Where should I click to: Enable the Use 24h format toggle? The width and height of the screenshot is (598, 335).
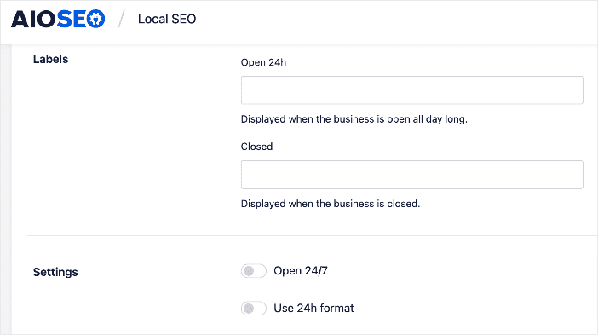click(x=254, y=309)
